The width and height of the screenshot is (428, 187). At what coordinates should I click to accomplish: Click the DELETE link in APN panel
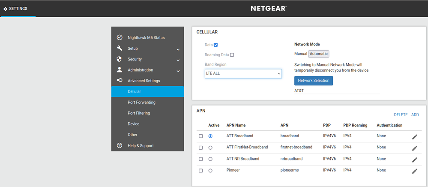(x=401, y=115)
